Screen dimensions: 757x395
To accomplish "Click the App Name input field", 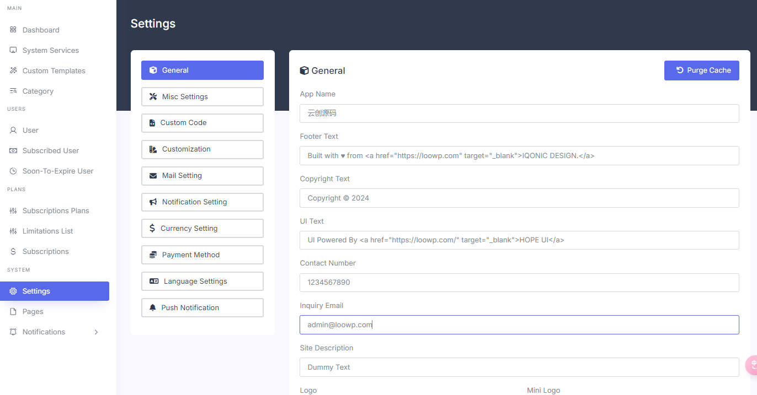I will click(x=519, y=113).
